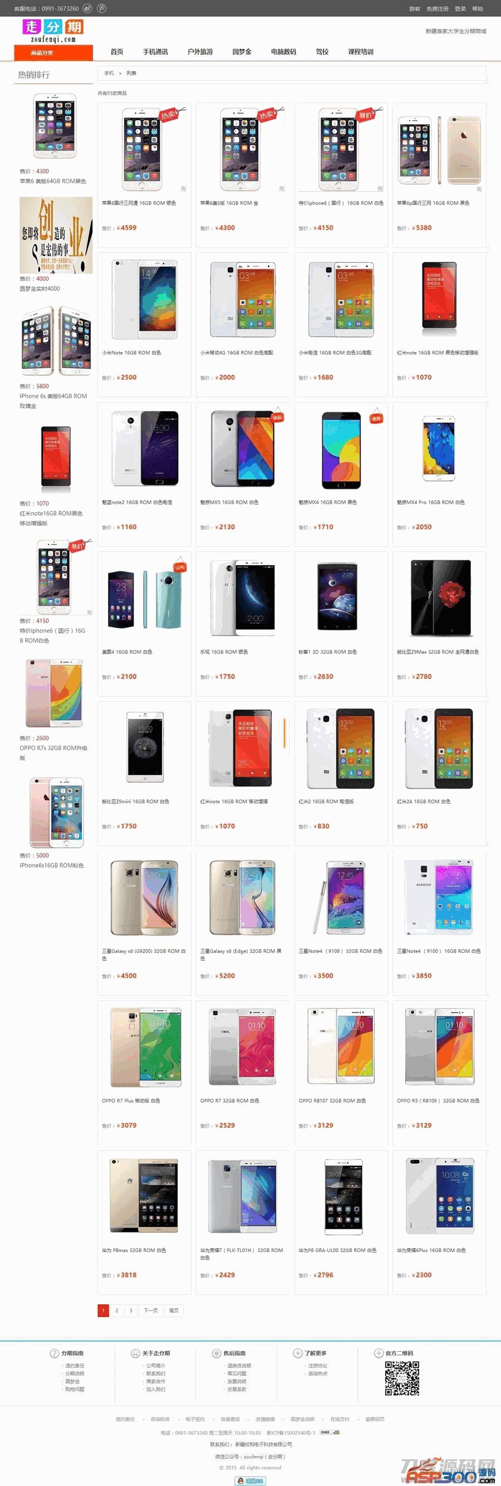Click the plus icon beside 了解更多

point(297,1353)
